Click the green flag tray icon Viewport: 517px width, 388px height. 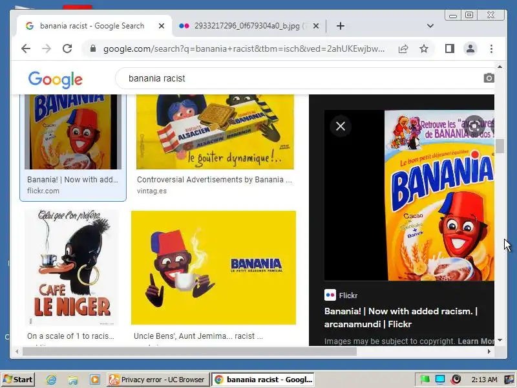coord(425,380)
